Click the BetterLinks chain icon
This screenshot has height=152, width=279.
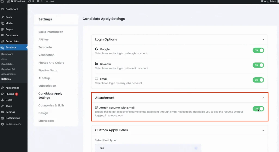[x=2, y=41]
